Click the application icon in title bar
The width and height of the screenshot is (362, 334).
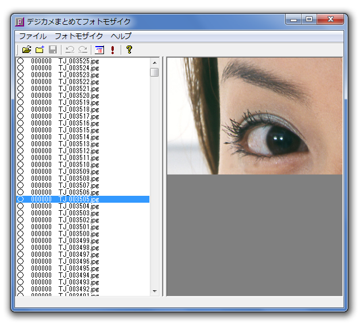(x=20, y=22)
